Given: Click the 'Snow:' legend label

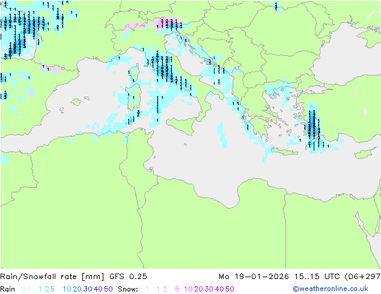Looking at the screenshot, I should [128, 289].
